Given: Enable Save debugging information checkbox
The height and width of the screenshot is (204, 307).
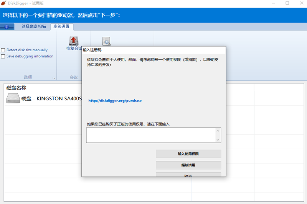Looking at the screenshot, I should click(x=3, y=56).
